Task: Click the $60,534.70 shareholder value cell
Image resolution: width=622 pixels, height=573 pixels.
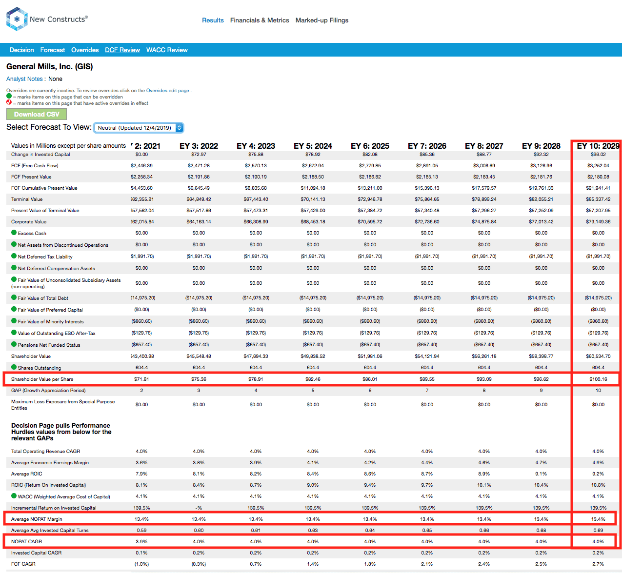Action: click(x=598, y=356)
